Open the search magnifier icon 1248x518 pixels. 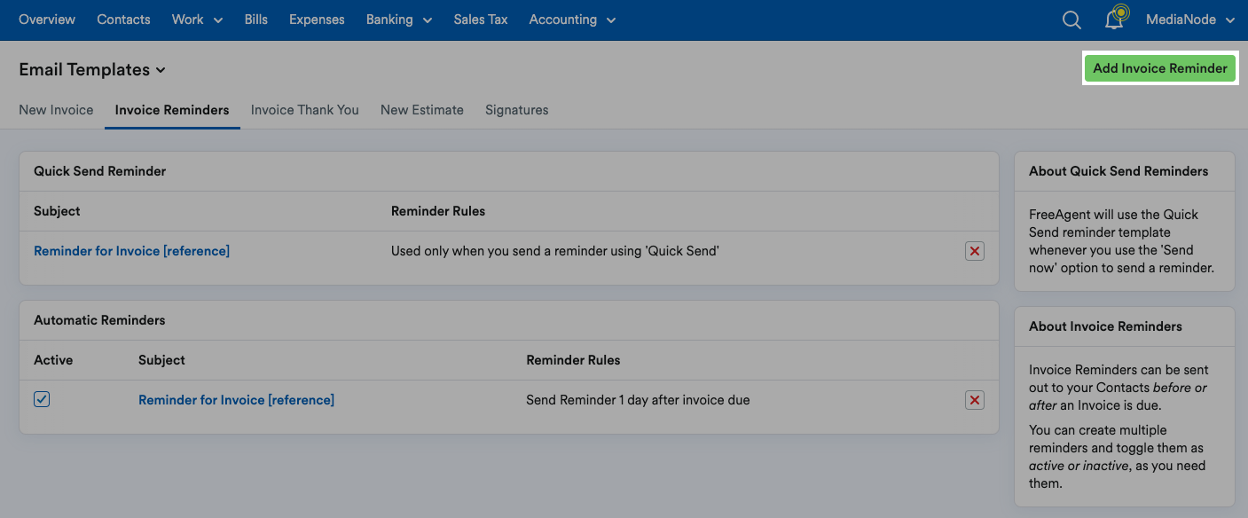1071,20
